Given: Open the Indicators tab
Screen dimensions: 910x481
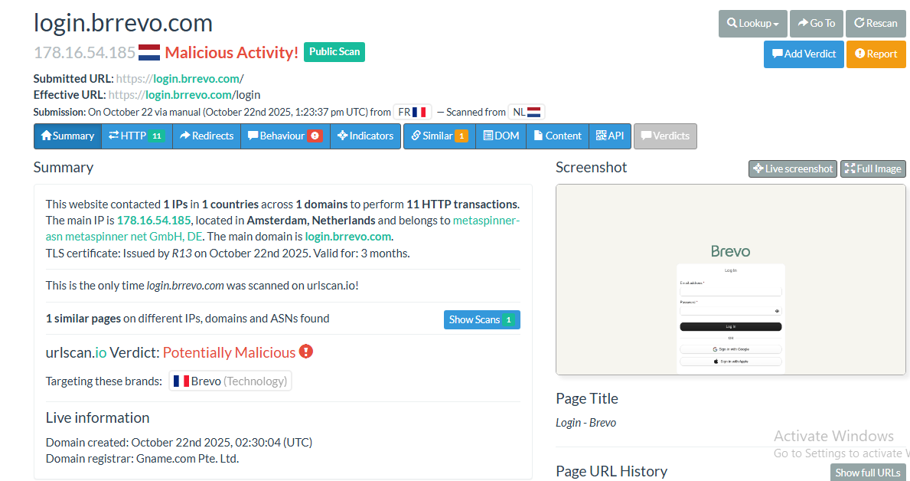Looking at the screenshot, I should click(x=365, y=136).
